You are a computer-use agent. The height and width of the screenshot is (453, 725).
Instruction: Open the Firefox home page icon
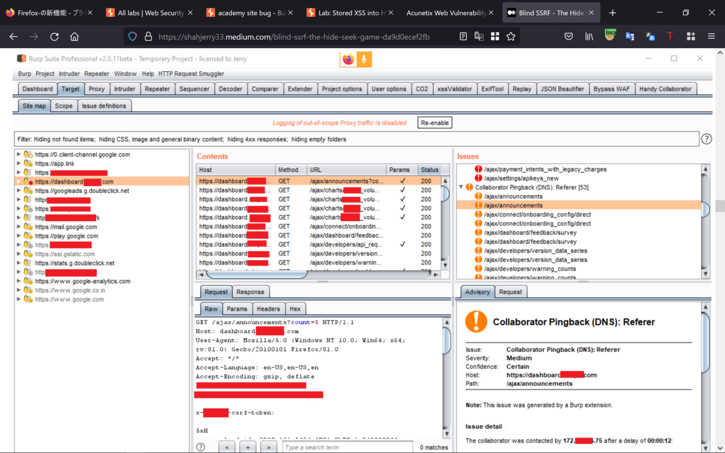[74, 37]
